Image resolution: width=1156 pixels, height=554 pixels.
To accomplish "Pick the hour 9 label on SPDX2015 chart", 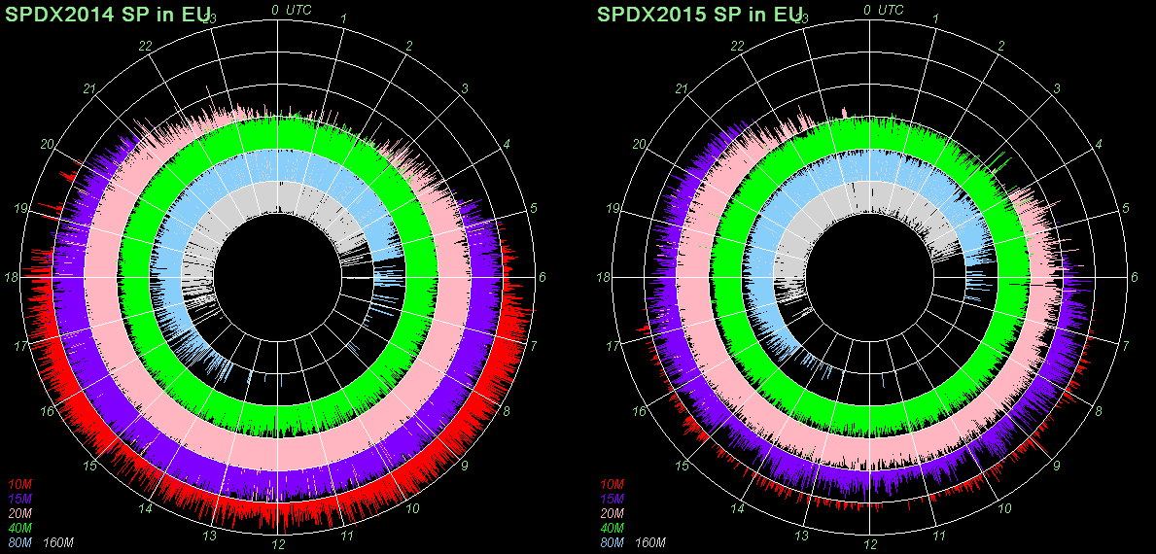I will pos(1058,467).
